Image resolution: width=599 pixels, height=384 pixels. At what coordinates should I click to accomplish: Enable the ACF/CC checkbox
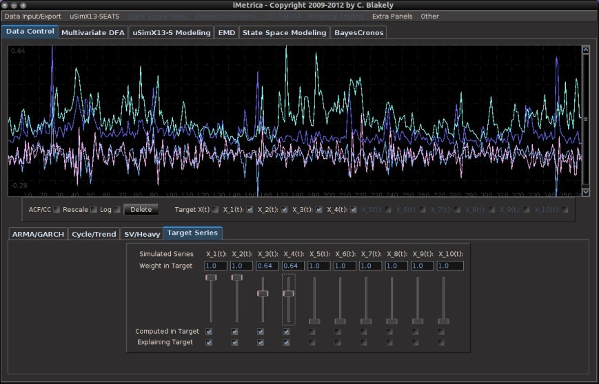[x=57, y=209]
